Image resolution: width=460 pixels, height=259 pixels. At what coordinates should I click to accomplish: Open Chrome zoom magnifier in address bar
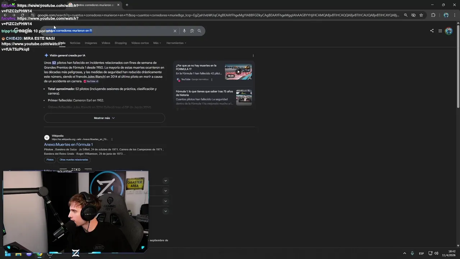[x=406, y=15]
